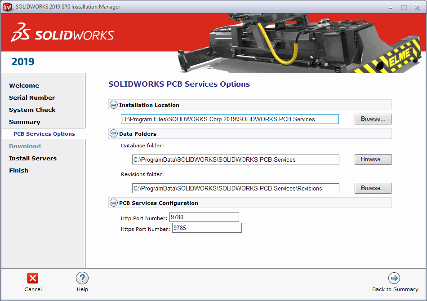
Task: Go to the Welcome step
Action: [x=24, y=85]
